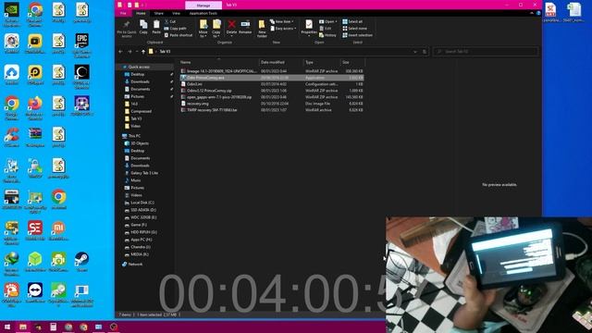Screen dimensions: 592x333
Task: Switch to the Home ribbon tab
Action: tap(141, 13)
